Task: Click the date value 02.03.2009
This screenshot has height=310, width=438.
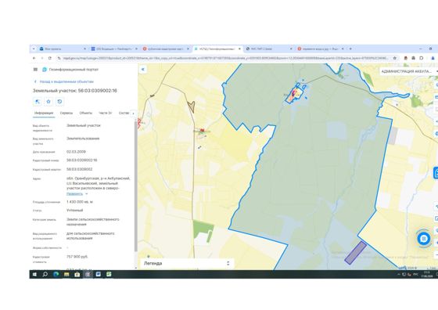Action: [76, 152]
